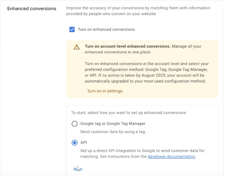Click 'Send customer data by using a tag' description
The width and height of the screenshot is (226, 176).
tap(113, 132)
